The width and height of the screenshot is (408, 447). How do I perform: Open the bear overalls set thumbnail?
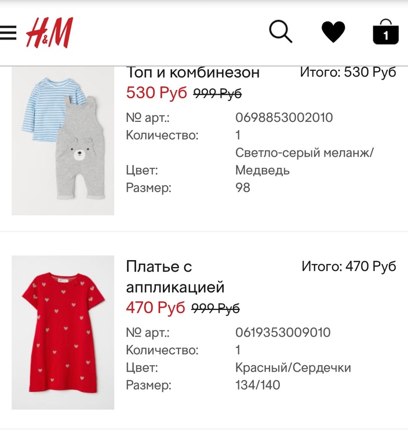coord(63,140)
